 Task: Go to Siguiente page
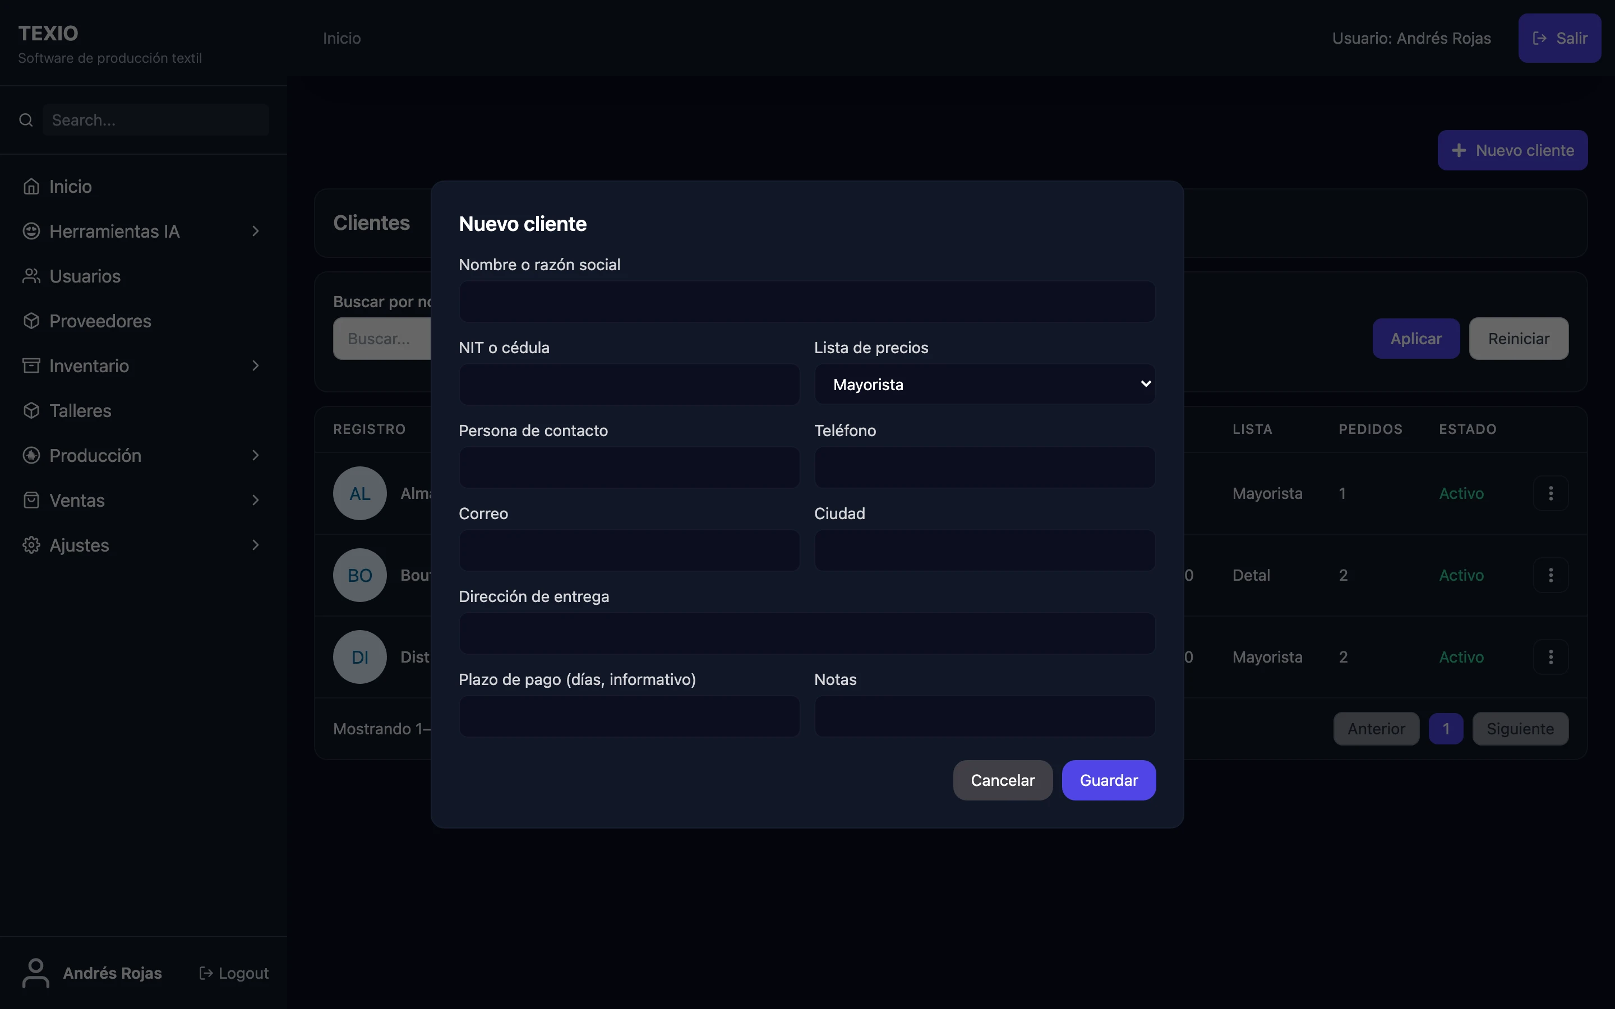[1520, 729]
